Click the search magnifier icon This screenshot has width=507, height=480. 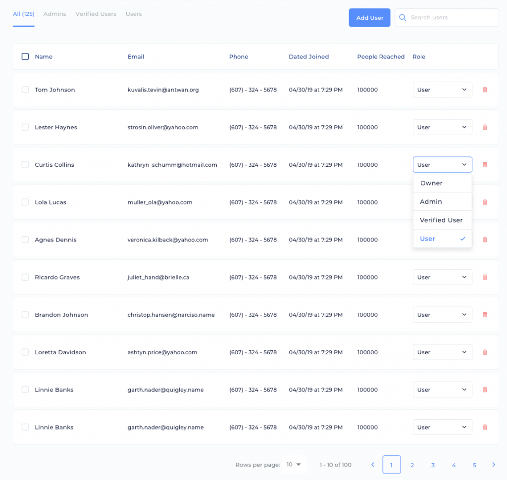coord(402,17)
